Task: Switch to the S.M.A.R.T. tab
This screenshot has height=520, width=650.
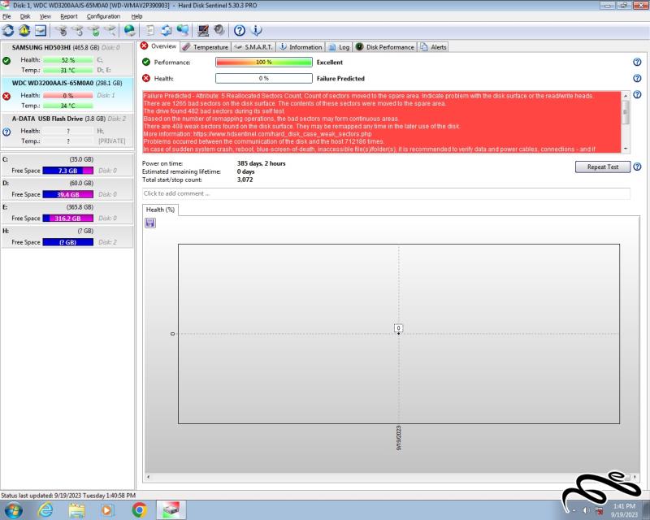Action: click(x=253, y=47)
